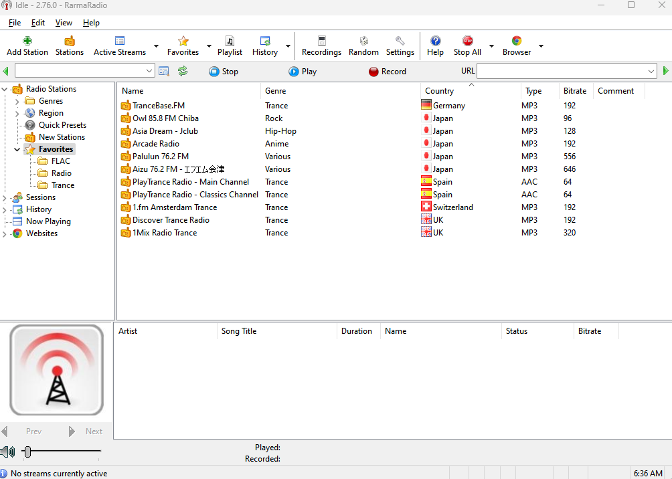Open the Active Streams dropdown arrow
The height and width of the screenshot is (479, 672).
tap(156, 46)
